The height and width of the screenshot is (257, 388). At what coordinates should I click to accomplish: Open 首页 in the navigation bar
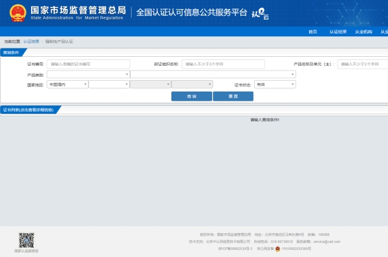313,32
